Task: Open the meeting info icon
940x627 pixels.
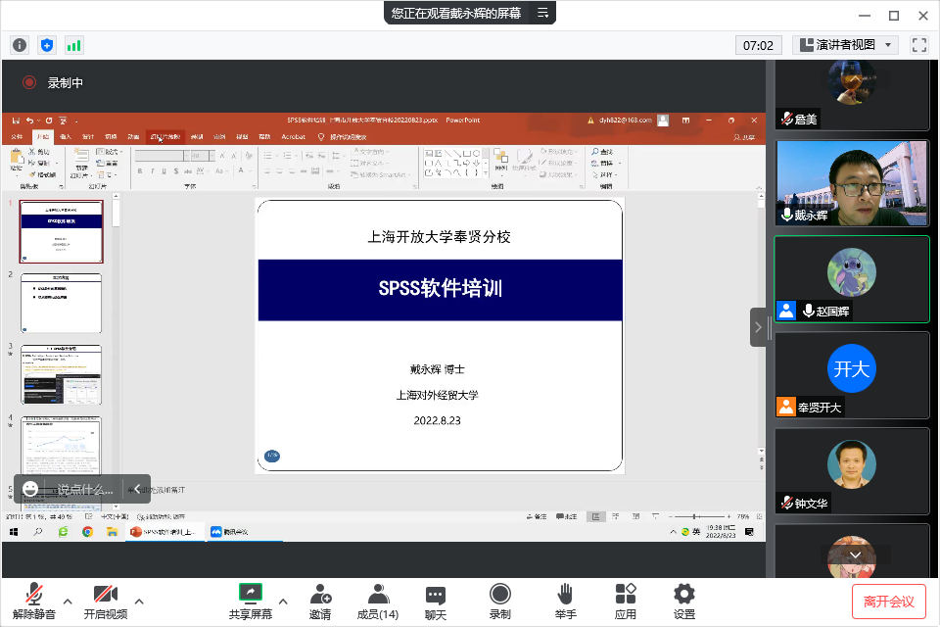Action: pyautogui.click(x=20, y=45)
